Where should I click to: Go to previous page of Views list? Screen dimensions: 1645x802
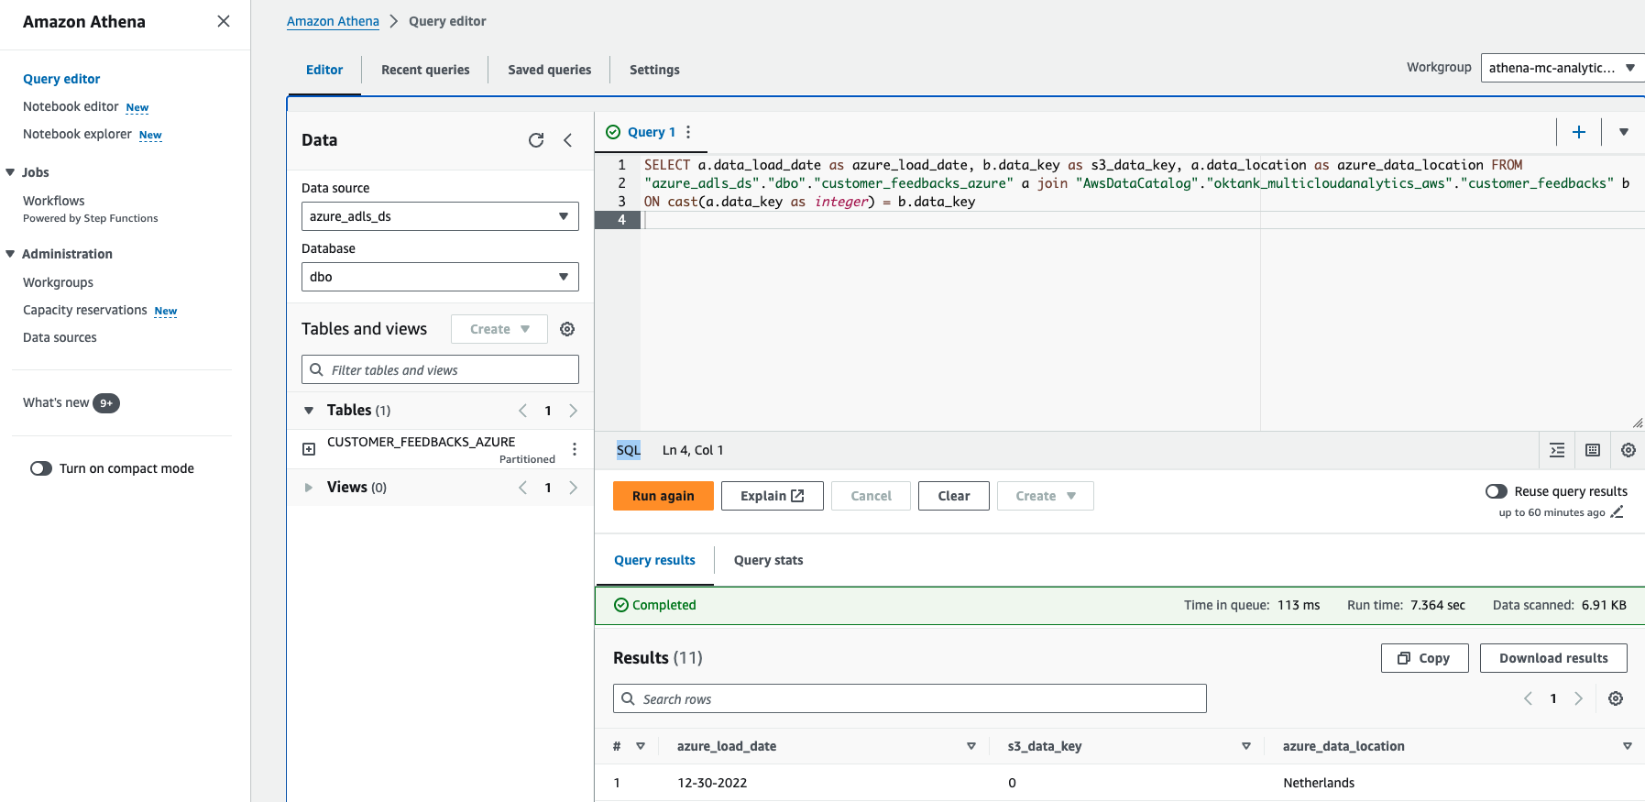[523, 488]
